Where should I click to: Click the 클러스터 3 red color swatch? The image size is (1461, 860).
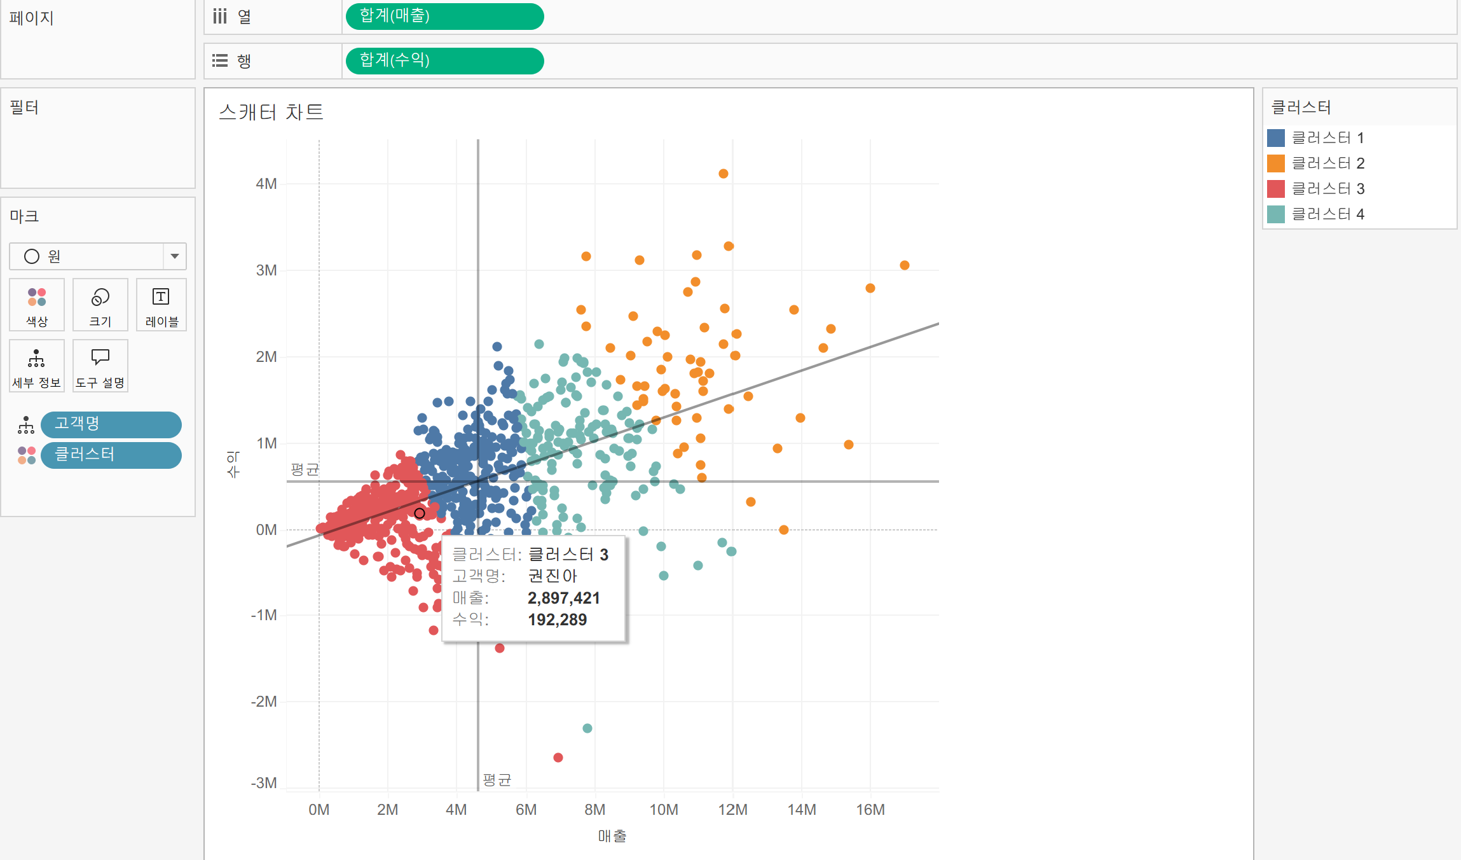point(1275,188)
